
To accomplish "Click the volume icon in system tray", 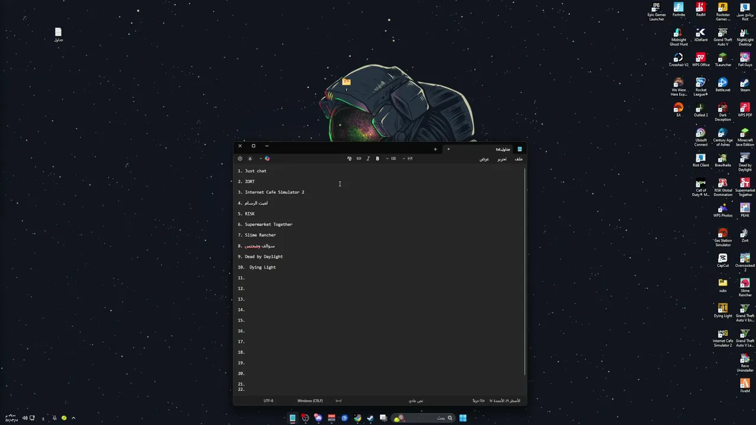I will (x=25, y=418).
